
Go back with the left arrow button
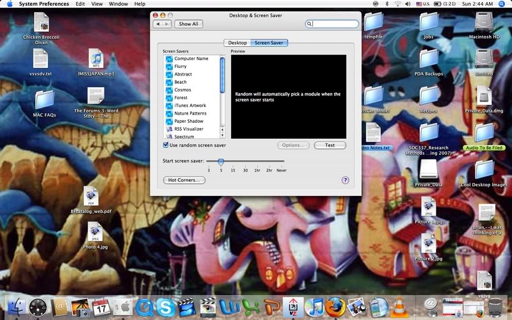point(157,24)
